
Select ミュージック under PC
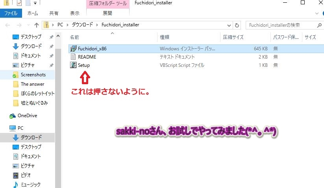click(30, 185)
